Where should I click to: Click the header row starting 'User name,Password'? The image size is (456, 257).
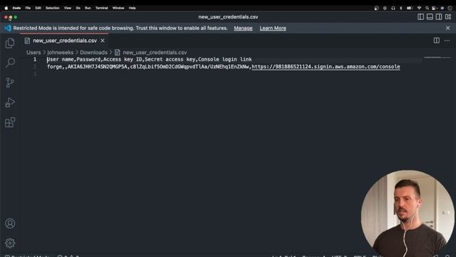click(150, 59)
